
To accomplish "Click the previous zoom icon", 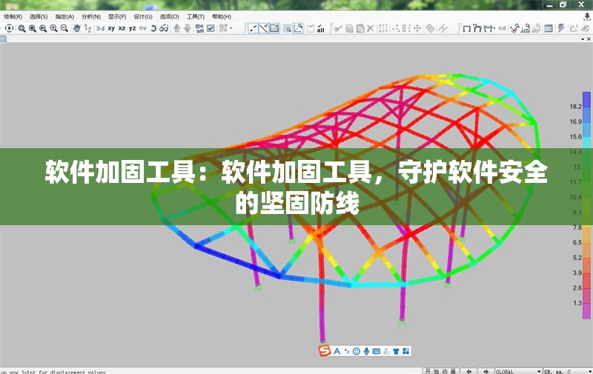I will [43, 28].
